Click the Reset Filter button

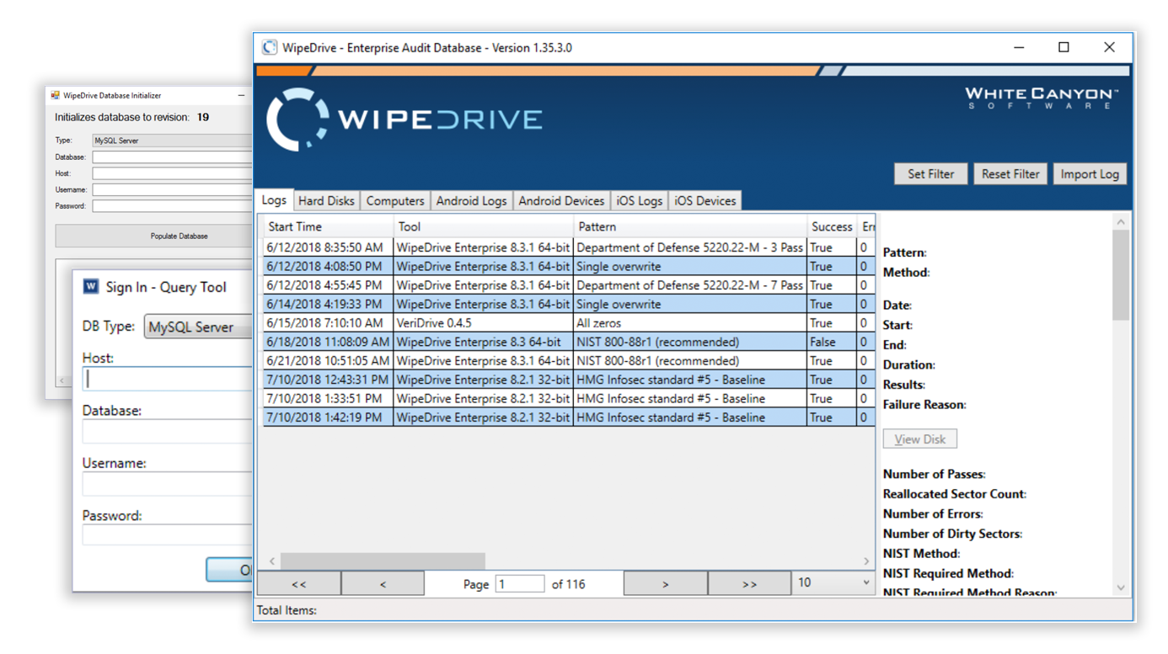1010,173
